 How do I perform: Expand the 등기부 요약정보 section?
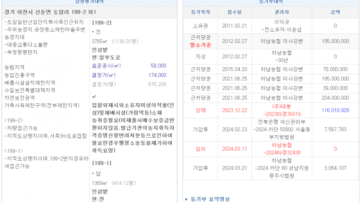210,198
